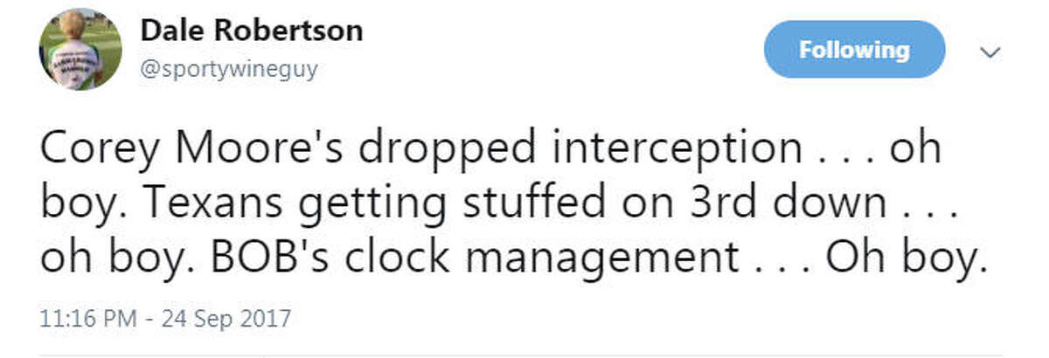Image resolution: width=1049 pixels, height=358 pixels.
Task: Open the @sportywineguy handle link
Action: point(229,69)
